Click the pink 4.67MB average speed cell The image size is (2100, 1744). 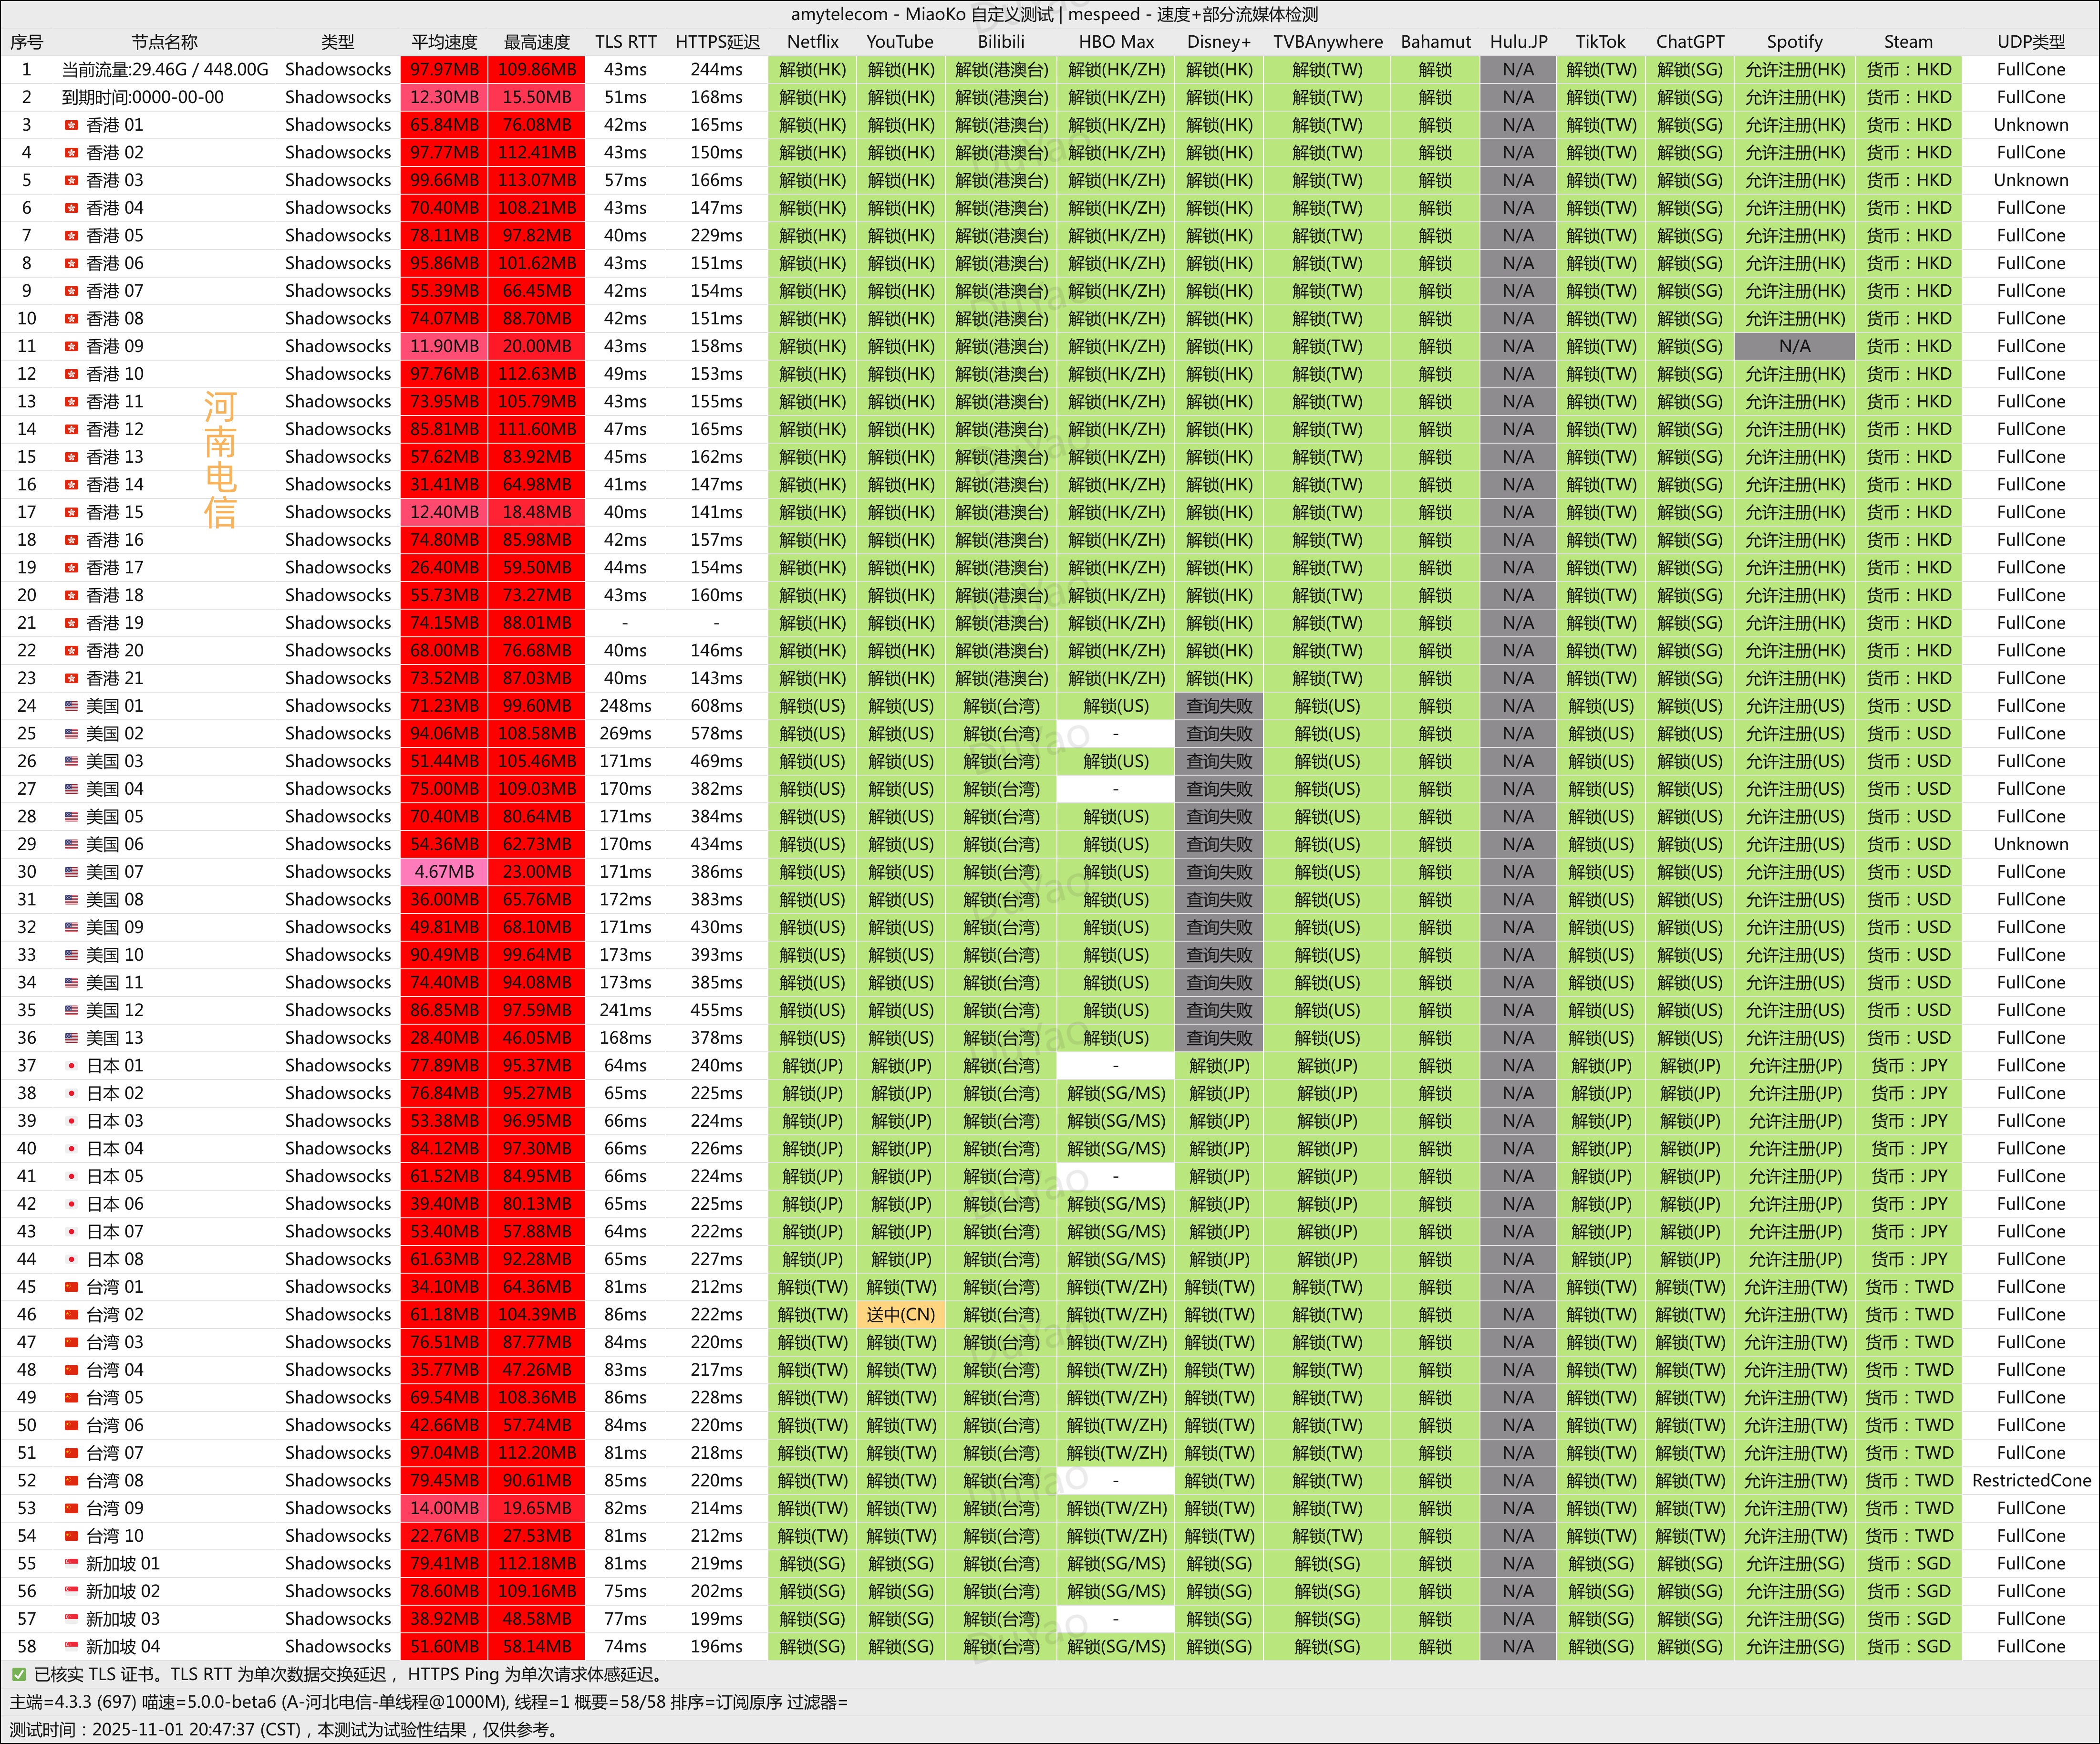point(444,872)
